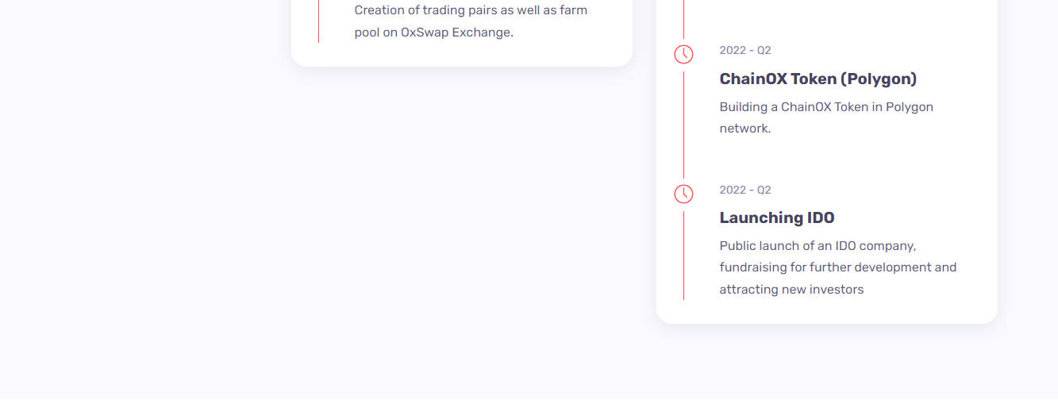Screen dimensions: 1058x400
Task: Click the 'Building a ChainOX Token in Polygon' line
Action: coord(826,106)
